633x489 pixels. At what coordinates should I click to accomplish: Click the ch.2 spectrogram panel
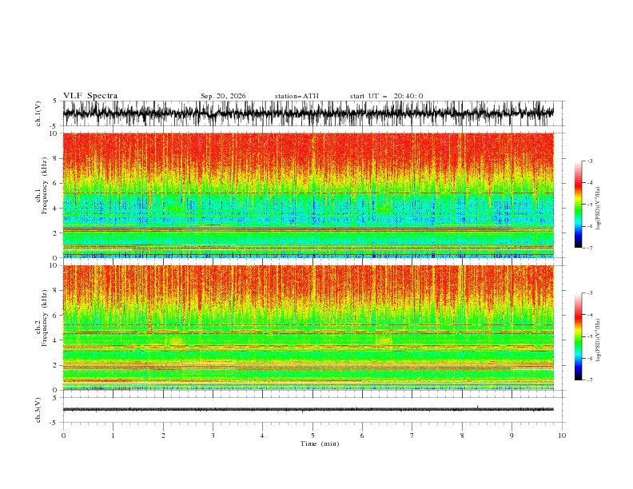coord(308,328)
